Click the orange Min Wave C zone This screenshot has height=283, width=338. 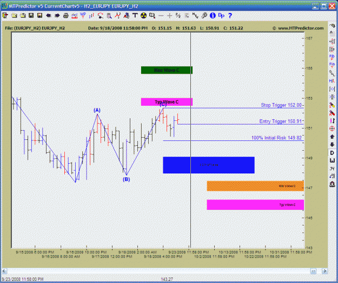coord(255,186)
